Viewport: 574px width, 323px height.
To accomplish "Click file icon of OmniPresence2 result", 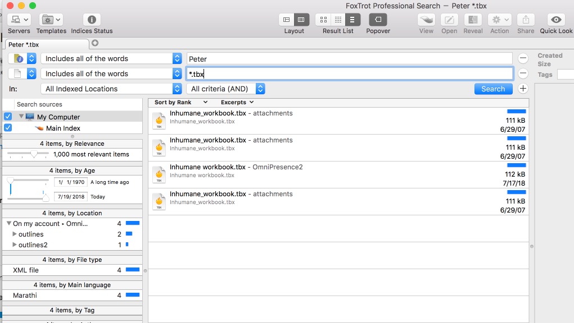I will (x=159, y=175).
